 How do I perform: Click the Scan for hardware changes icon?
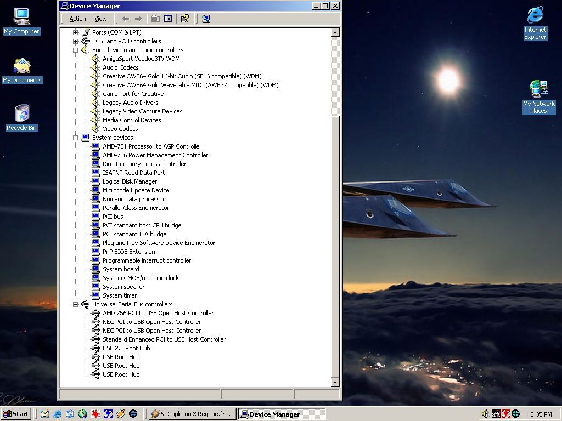point(206,19)
